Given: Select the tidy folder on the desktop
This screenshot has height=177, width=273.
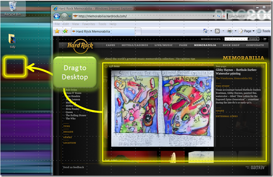Looking at the screenshot, I should [12, 41].
